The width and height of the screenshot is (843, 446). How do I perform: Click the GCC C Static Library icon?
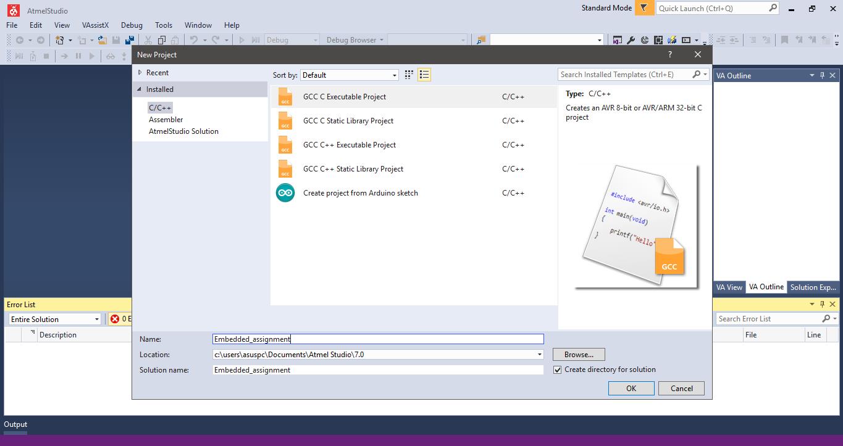[285, 121]
